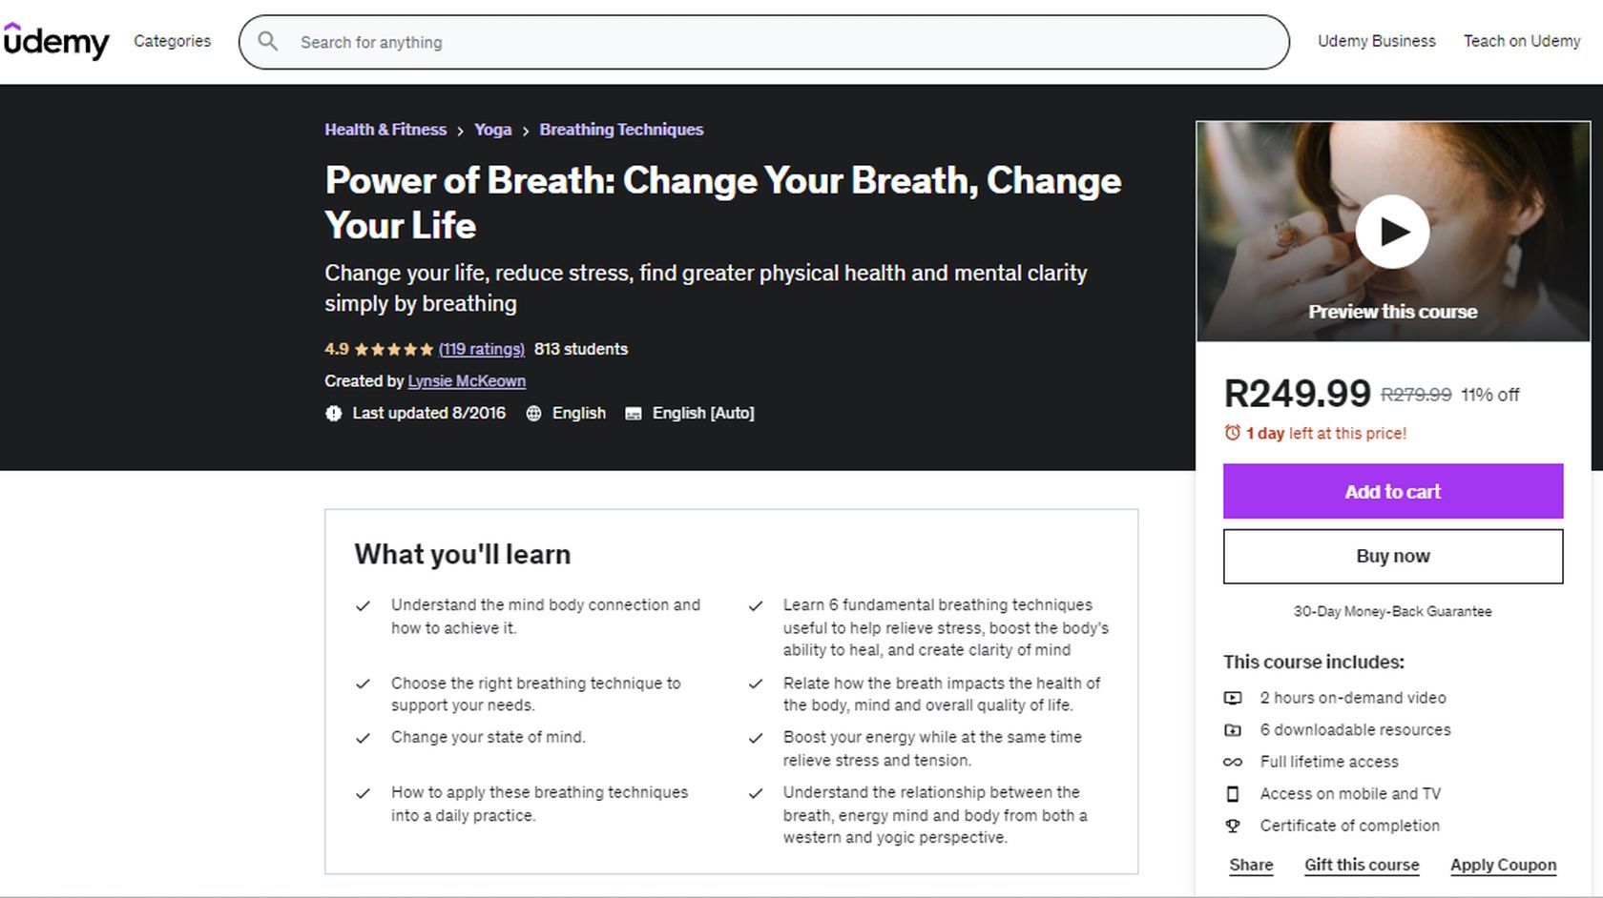The height and width of the screenshot is (898, 1603).
Task: Click the 4.9 rating number
Action: [337, 349]
